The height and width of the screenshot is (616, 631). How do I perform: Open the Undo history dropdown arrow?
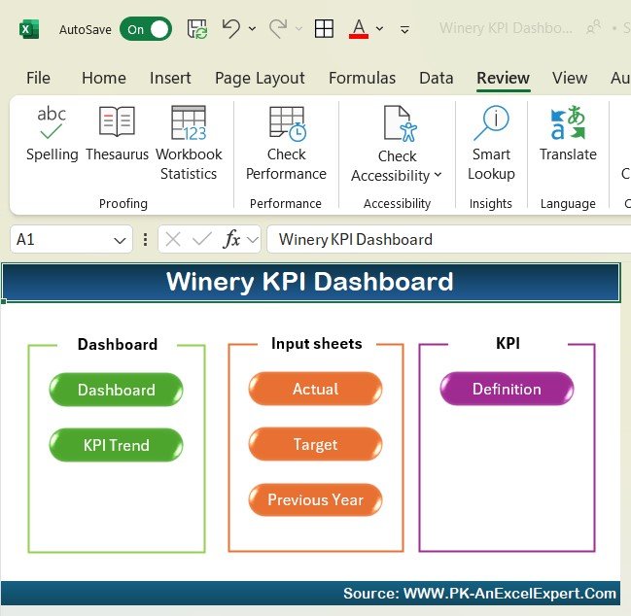(x=253, y=29)
